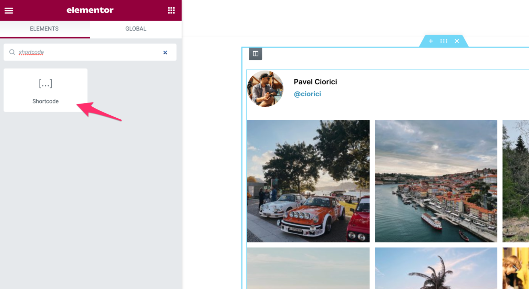
Task: Open the vintage rally cars photo
Action: (x=308, y=181)
